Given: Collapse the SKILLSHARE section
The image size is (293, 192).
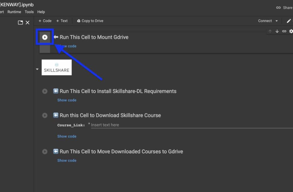Looking at the screenshot, I should tap(37, 69).
